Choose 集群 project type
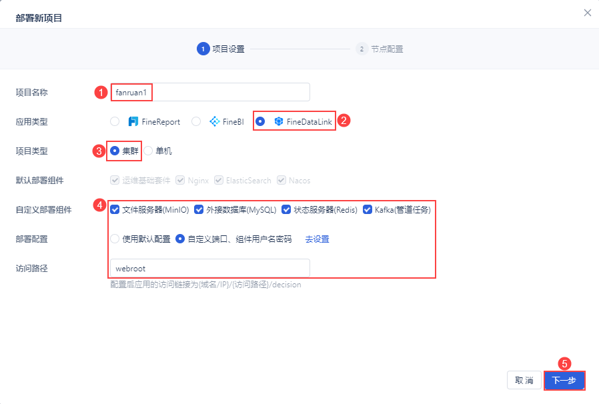Viewport: 599px width, 404px height. click(115, 151)
